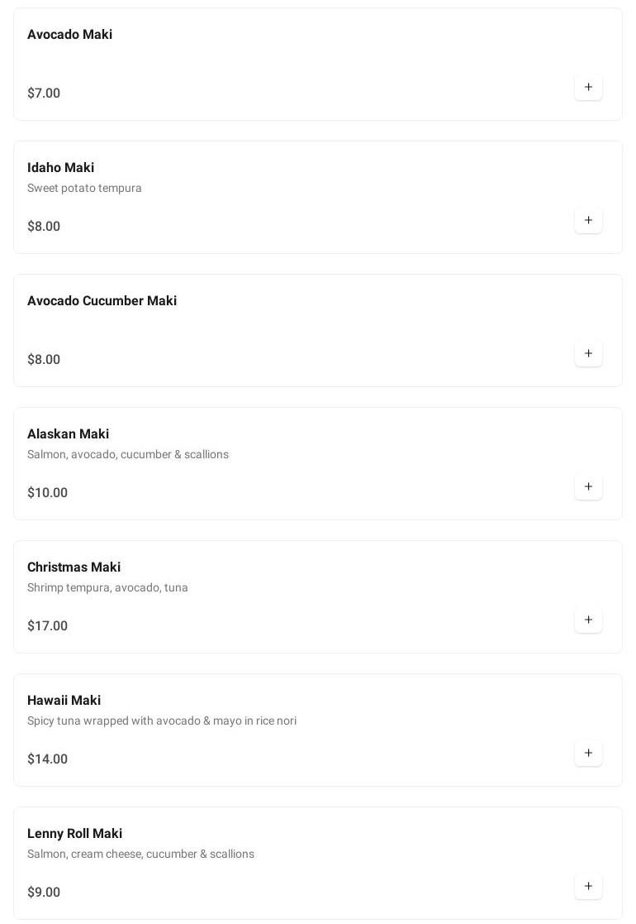Open the Idaho Maki item title
Image resolution: width=636 pixels, height=924 pixels.
click(x=60, y=167)
